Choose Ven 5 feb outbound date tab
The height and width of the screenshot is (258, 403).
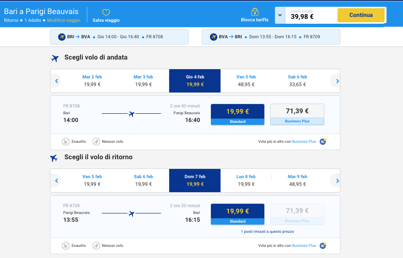click(x=246, y=80)
